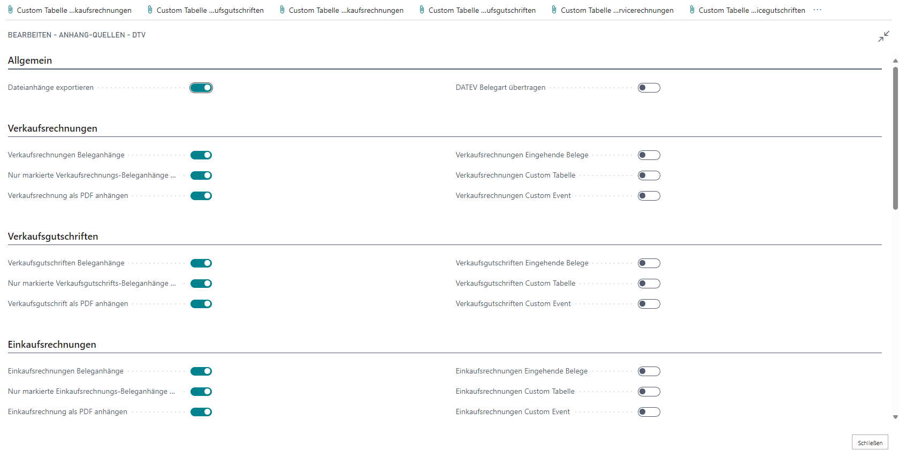Collapse the Einkaufsrechnungen section header
The image size is (899, 458).
[x=52, y=345]
